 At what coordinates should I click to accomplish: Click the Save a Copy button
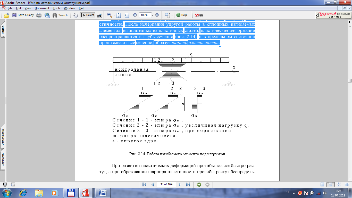tap(23, 15)
